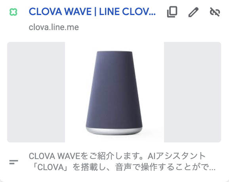Open the speaker preview thumbnail
This screenshot has height=182, width=229.
pyautogui.click(x=114, y=92)
